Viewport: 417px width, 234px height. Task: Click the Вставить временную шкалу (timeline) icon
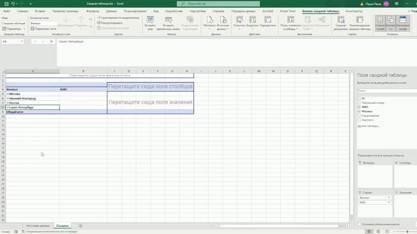(168, 19)
